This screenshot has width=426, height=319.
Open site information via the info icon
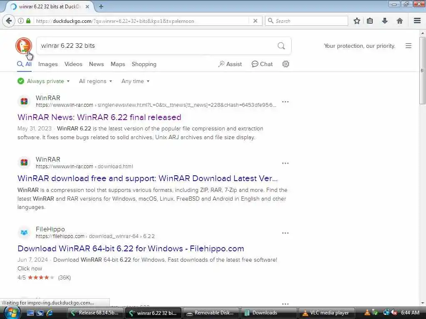coord(21,21)
